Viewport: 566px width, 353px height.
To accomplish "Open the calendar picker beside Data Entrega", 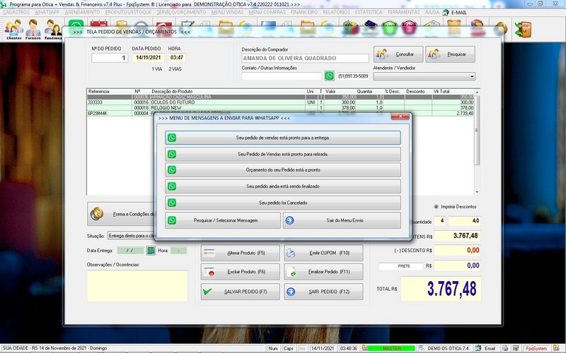I will coord(151,251).
